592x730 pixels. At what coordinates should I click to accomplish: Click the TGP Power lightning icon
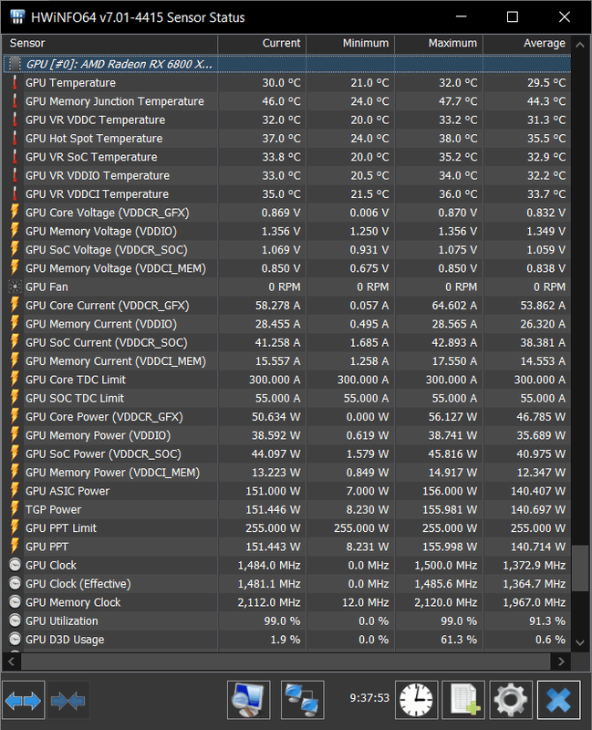15,509
